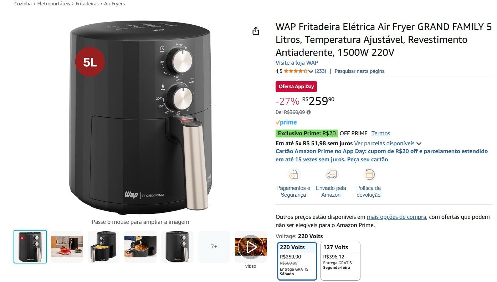Click the Oferta App Day badge
Image resolution: width=497 pixels, height=282 pixels.
coord(296,86)
